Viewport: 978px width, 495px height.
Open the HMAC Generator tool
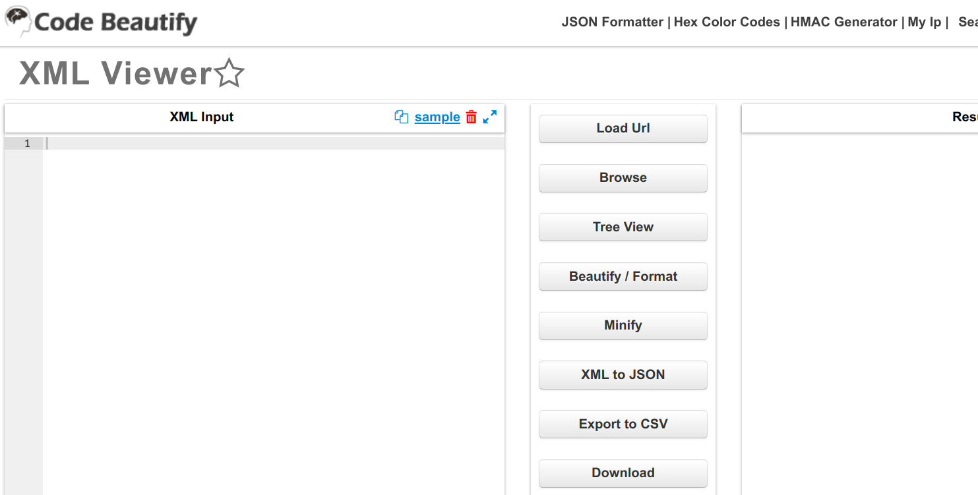843,22
